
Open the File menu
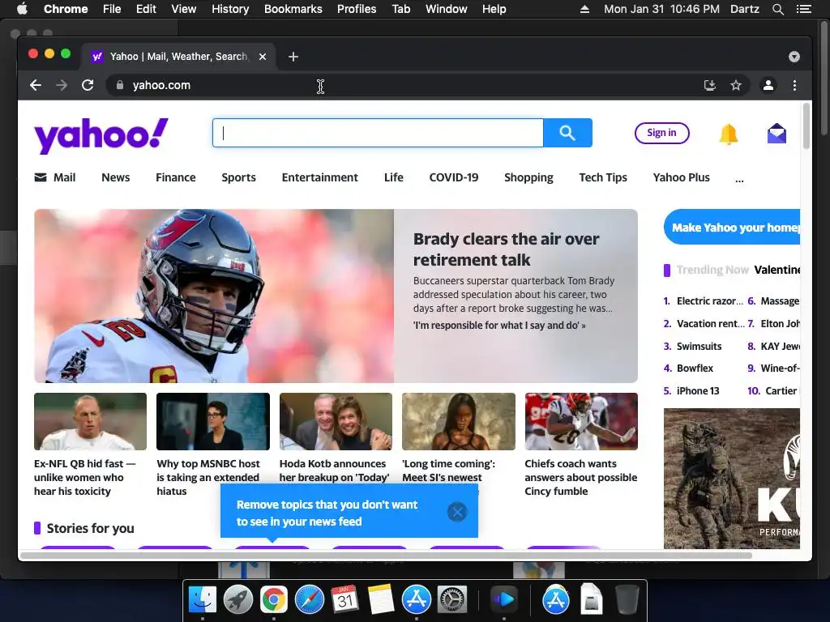pyautogui.click(x=112, y=9)
